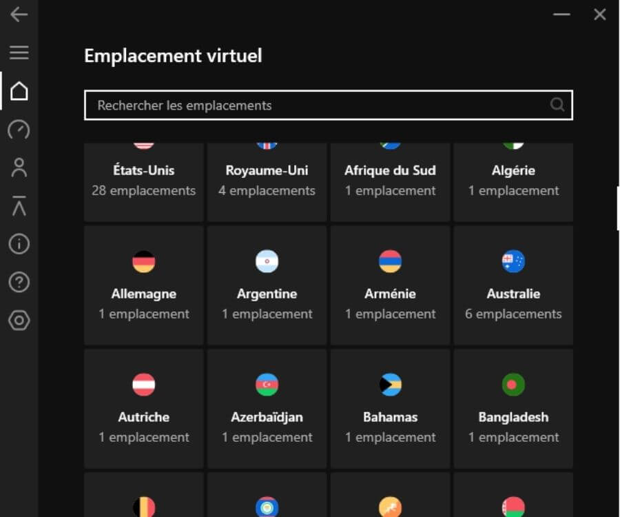Click the Argentina flag icon
The height and width of the screenshot is (517, 620).
tap(267, 261)
